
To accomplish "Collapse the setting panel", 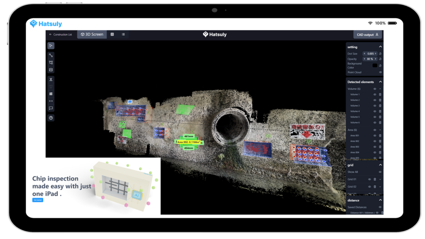I will click(x=380, y=47).
